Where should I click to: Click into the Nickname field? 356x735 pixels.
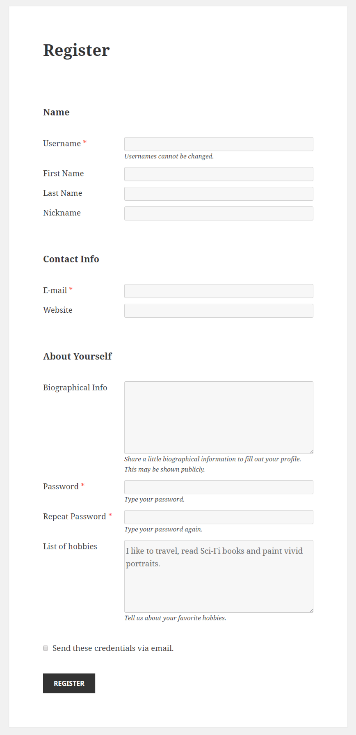click(219, 213)
